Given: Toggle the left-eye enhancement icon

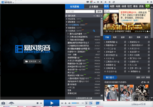Looking at the screenshot, I should pyautogui.click(x=11, y=103).
